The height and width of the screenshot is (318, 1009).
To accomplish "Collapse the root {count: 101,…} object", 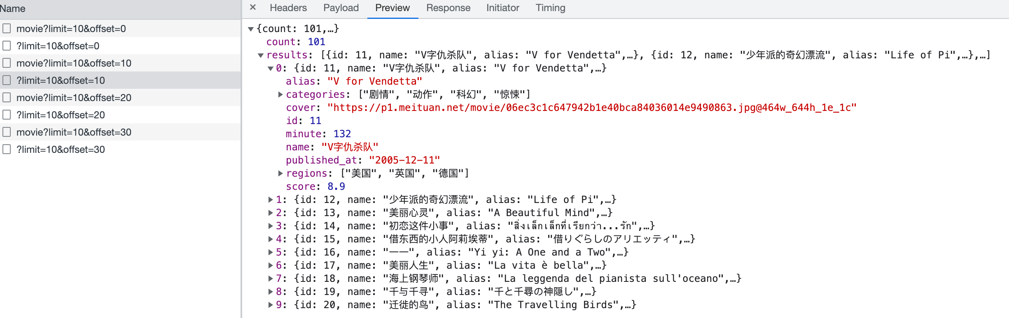I will coord(251,29).
